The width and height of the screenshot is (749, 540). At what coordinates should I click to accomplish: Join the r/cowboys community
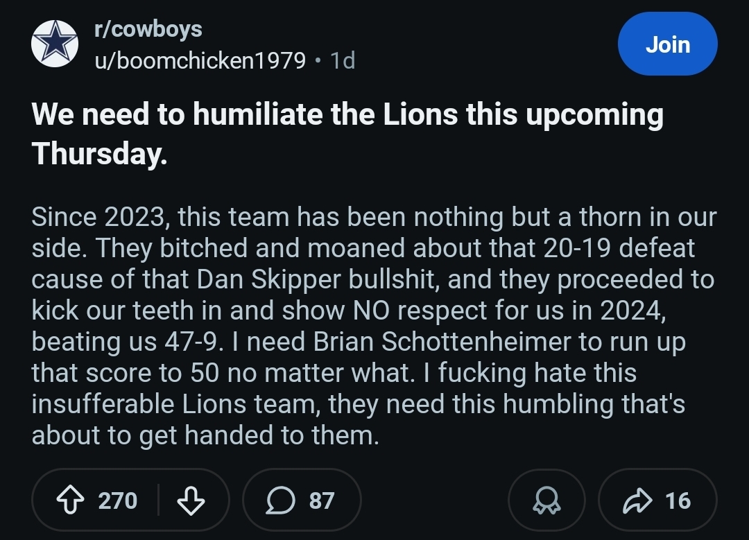(x=667, y=44)
